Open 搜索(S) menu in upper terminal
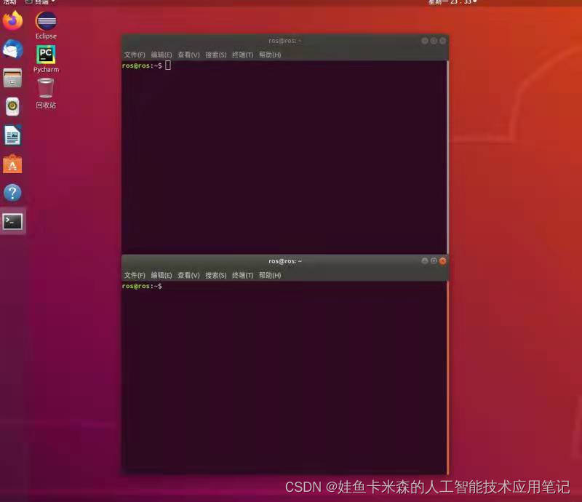The width and height of the screenshot is (582, 502). tap(215, 55)
